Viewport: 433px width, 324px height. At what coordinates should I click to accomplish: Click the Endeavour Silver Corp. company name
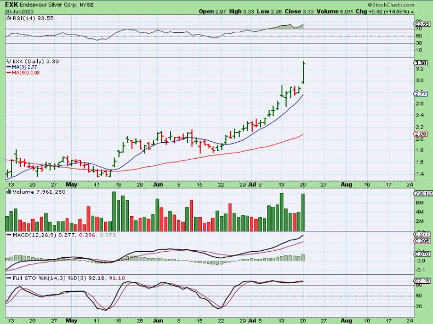(48, 5)
